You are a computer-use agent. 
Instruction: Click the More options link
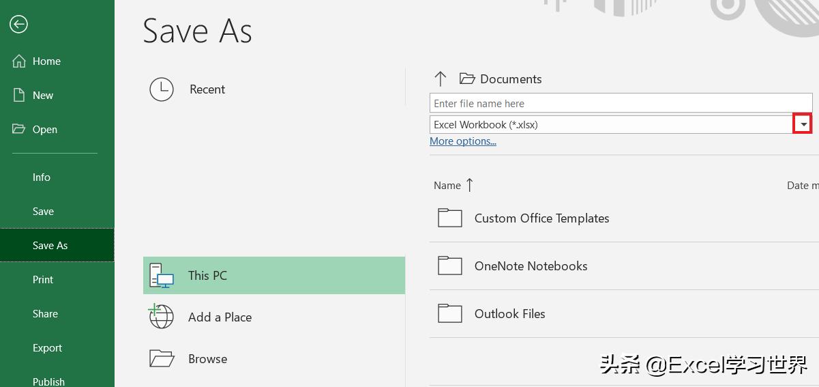click(x=462, y=141)
